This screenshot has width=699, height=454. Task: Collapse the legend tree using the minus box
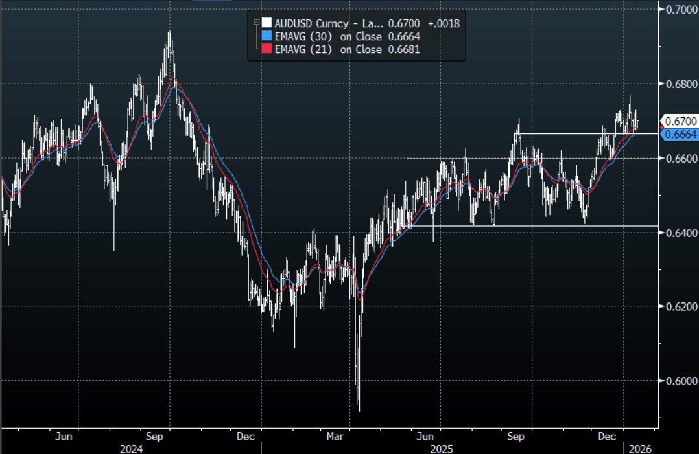pos(256,23)
